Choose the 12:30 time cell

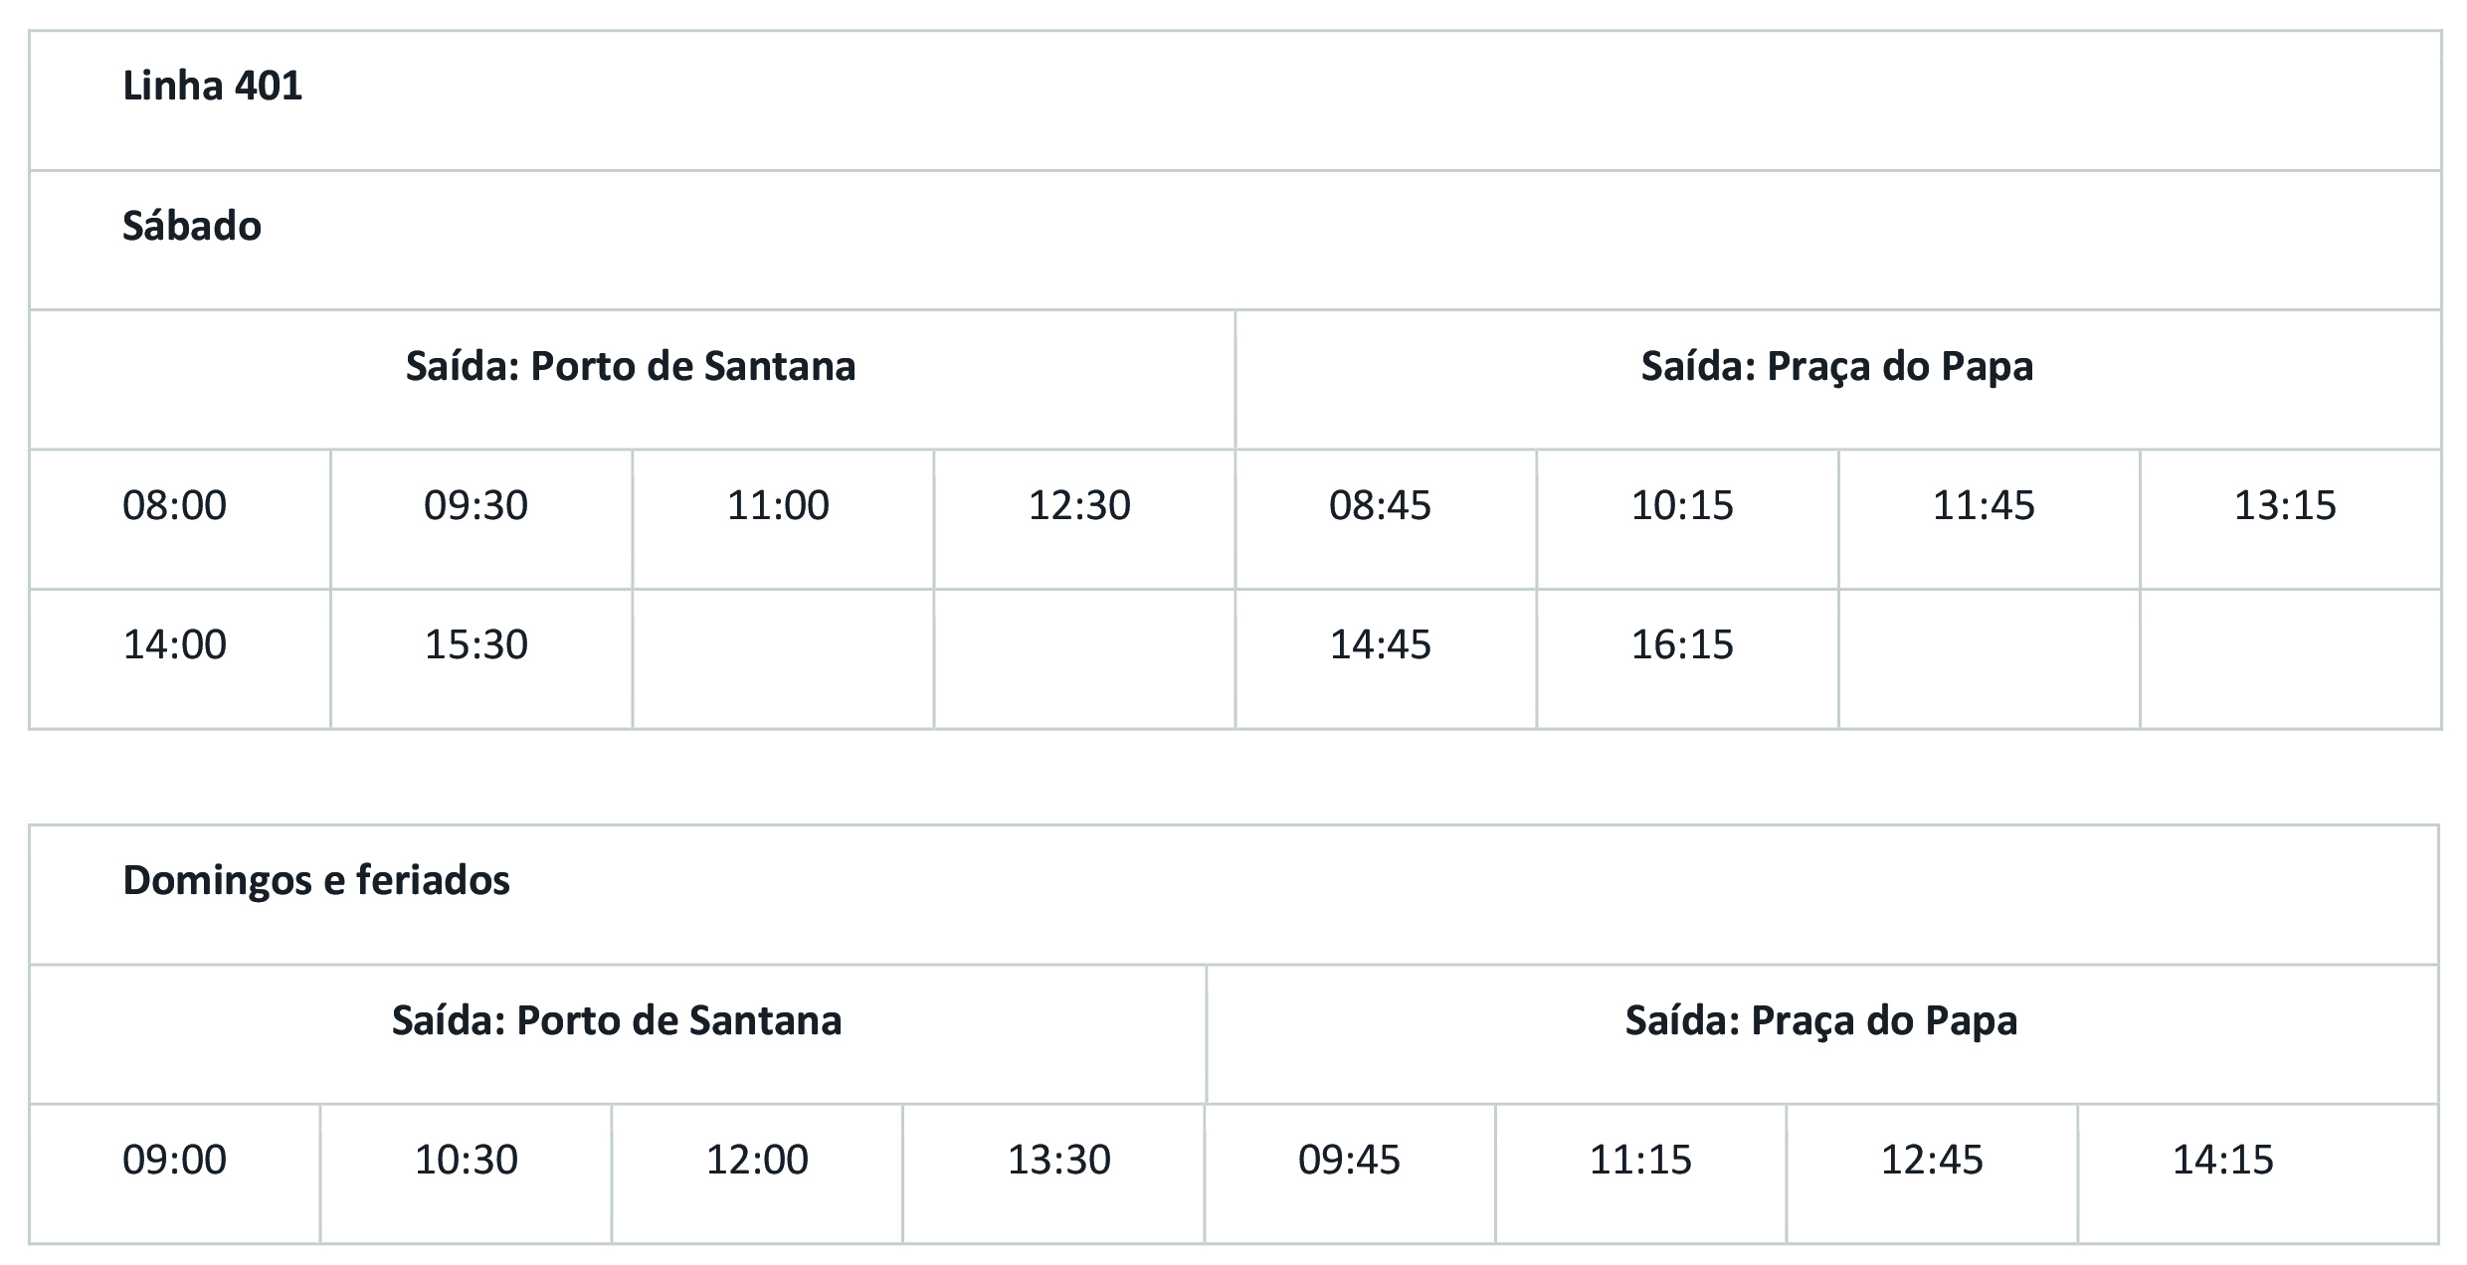point(1079,506)
